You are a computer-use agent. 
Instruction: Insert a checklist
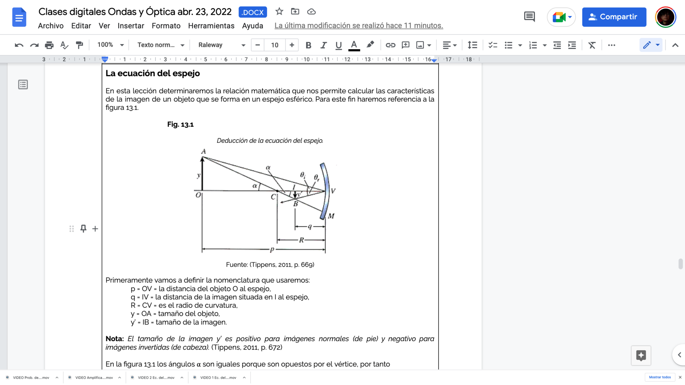pyautogui.click(x=493, y=45)
